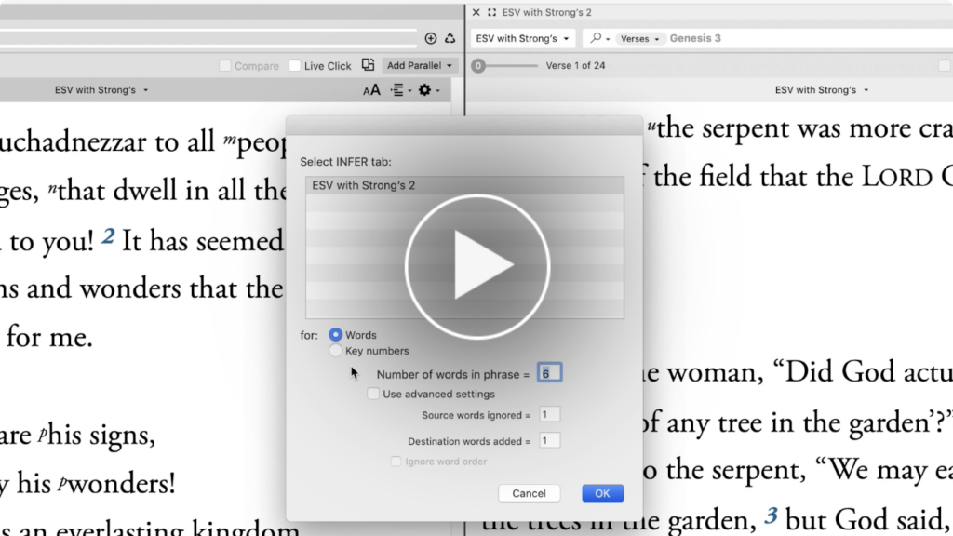Open the text size (AA) control
Screen dimensions: 953x536
[371, 90]
